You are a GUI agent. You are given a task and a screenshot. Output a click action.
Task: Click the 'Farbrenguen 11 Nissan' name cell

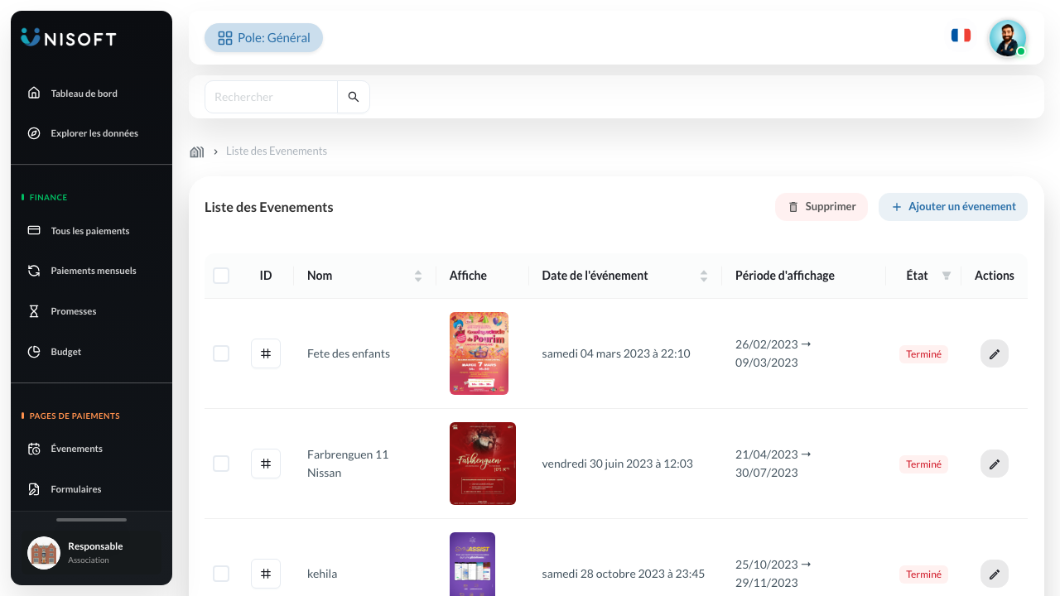[348, 464]
